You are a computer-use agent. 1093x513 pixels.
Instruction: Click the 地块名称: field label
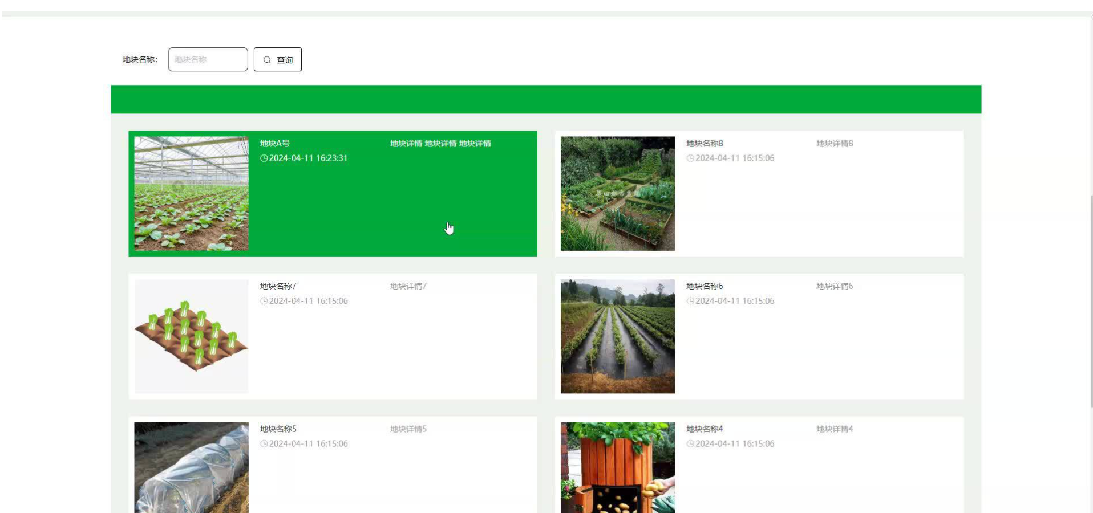140,59
